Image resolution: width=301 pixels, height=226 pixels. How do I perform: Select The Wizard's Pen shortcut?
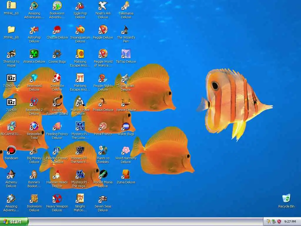126,30
